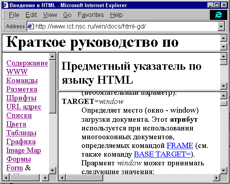Open the Help menu
Image resolution: width=230 pixels, height=184 pixels.
pos(116,15)
